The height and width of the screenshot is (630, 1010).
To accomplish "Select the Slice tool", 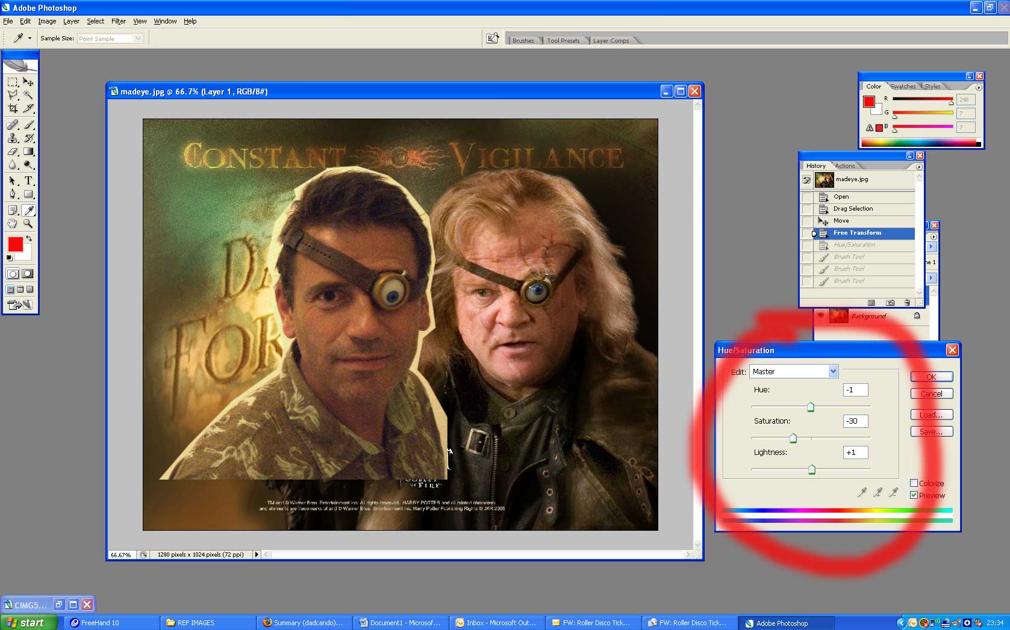I will point(28,108).
